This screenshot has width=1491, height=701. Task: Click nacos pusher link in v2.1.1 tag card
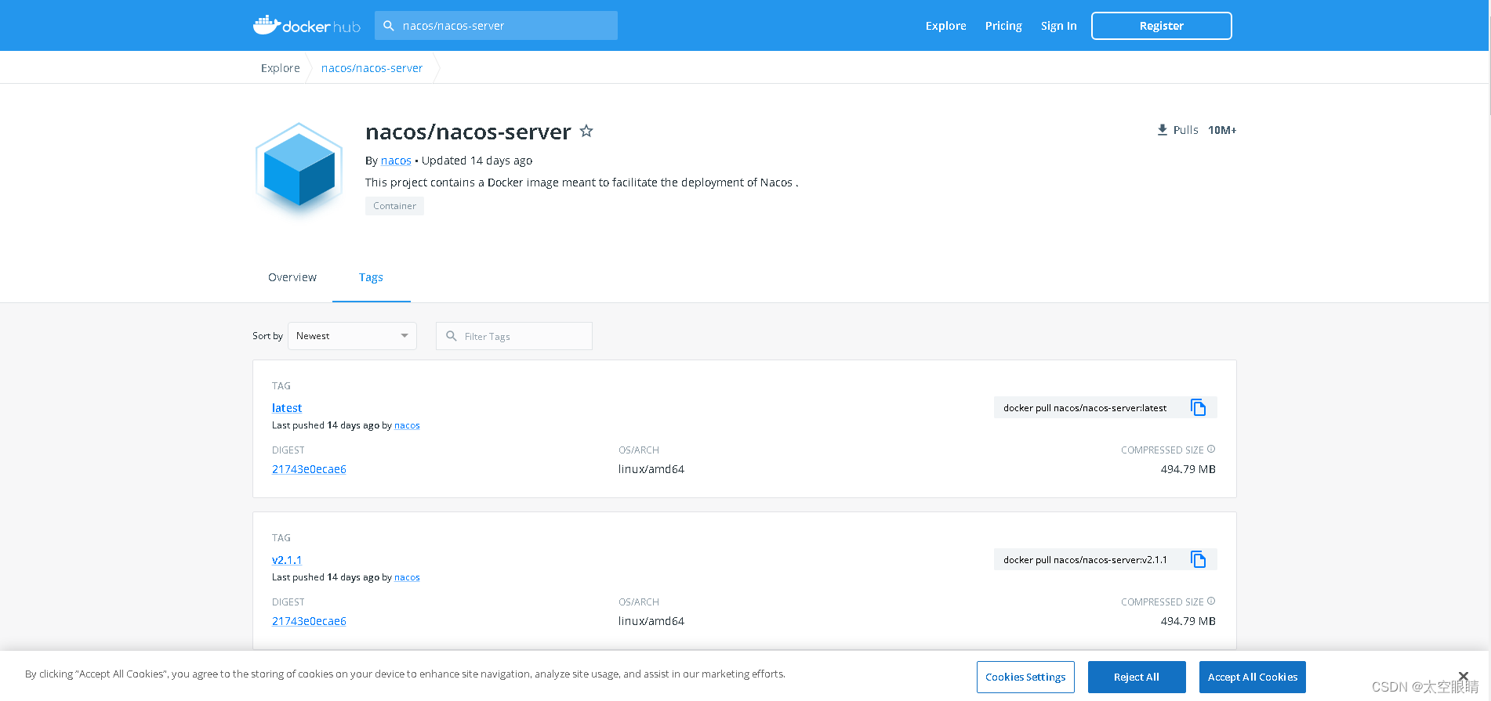[x=407, y=577]
